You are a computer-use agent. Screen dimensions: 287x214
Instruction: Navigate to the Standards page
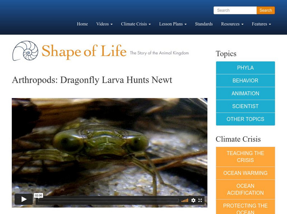click(x=204, y=24)
